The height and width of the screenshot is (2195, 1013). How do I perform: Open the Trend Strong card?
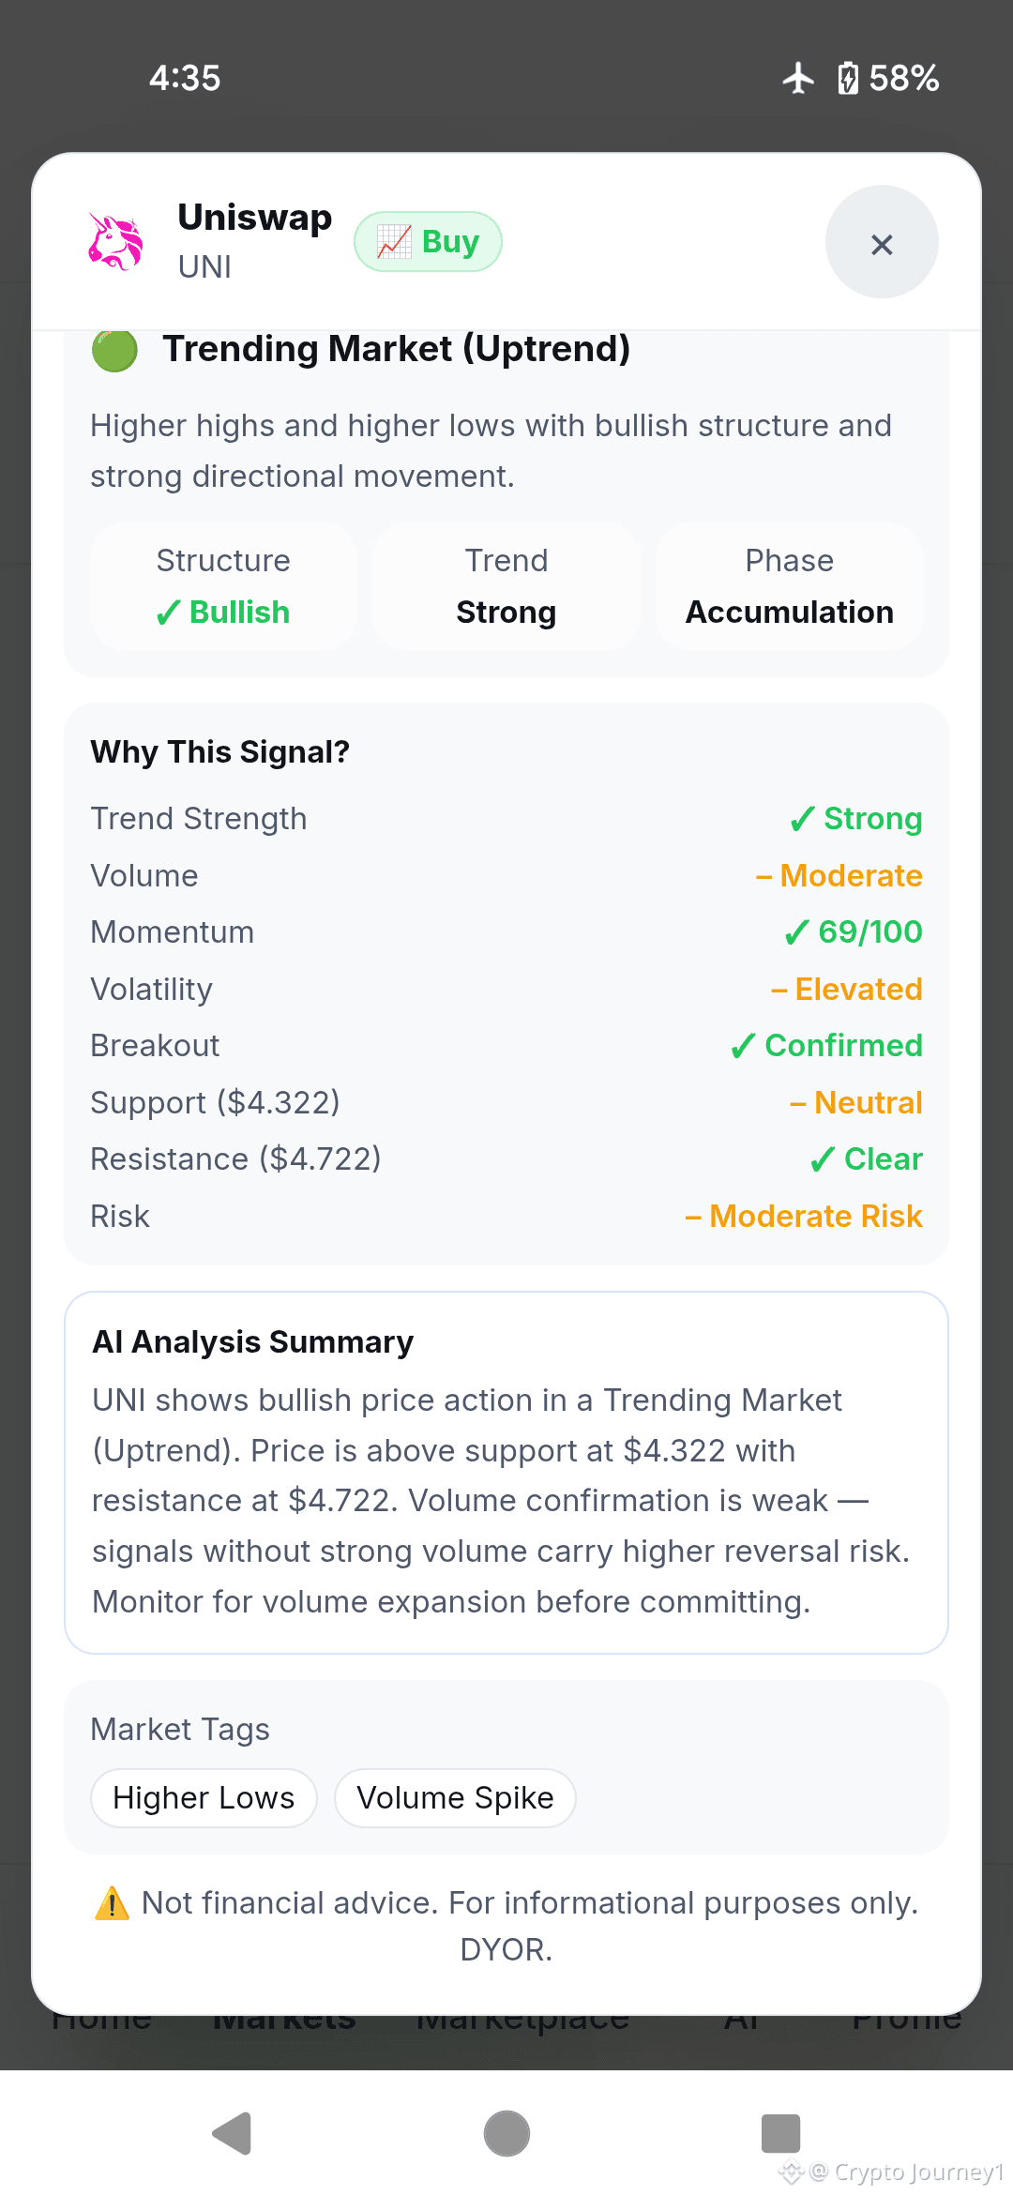point(506,586)
